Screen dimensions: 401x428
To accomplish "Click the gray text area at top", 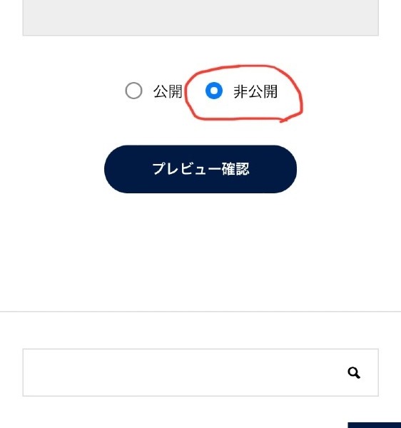I will (200, 17).
